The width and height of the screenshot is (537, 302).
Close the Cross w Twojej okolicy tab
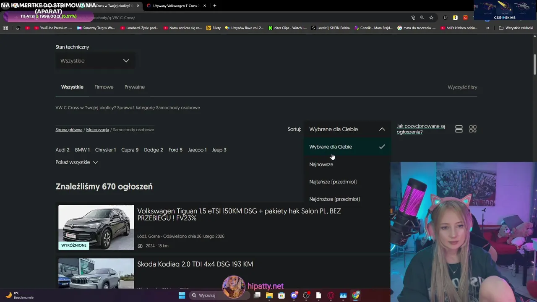[x=138, y=6]
